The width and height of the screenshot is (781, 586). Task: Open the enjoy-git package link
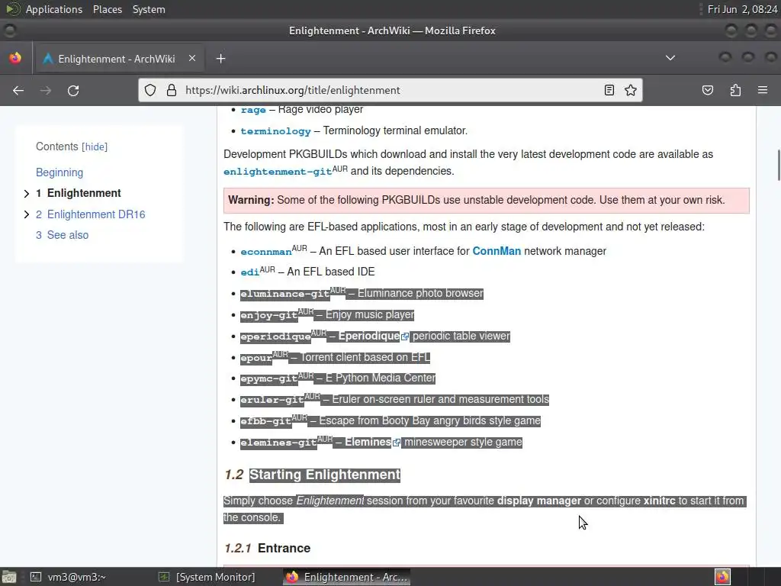point(269,315)
